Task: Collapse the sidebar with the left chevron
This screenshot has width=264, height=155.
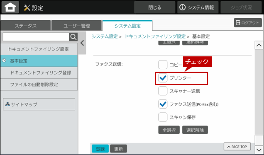Action: [82, 43]
